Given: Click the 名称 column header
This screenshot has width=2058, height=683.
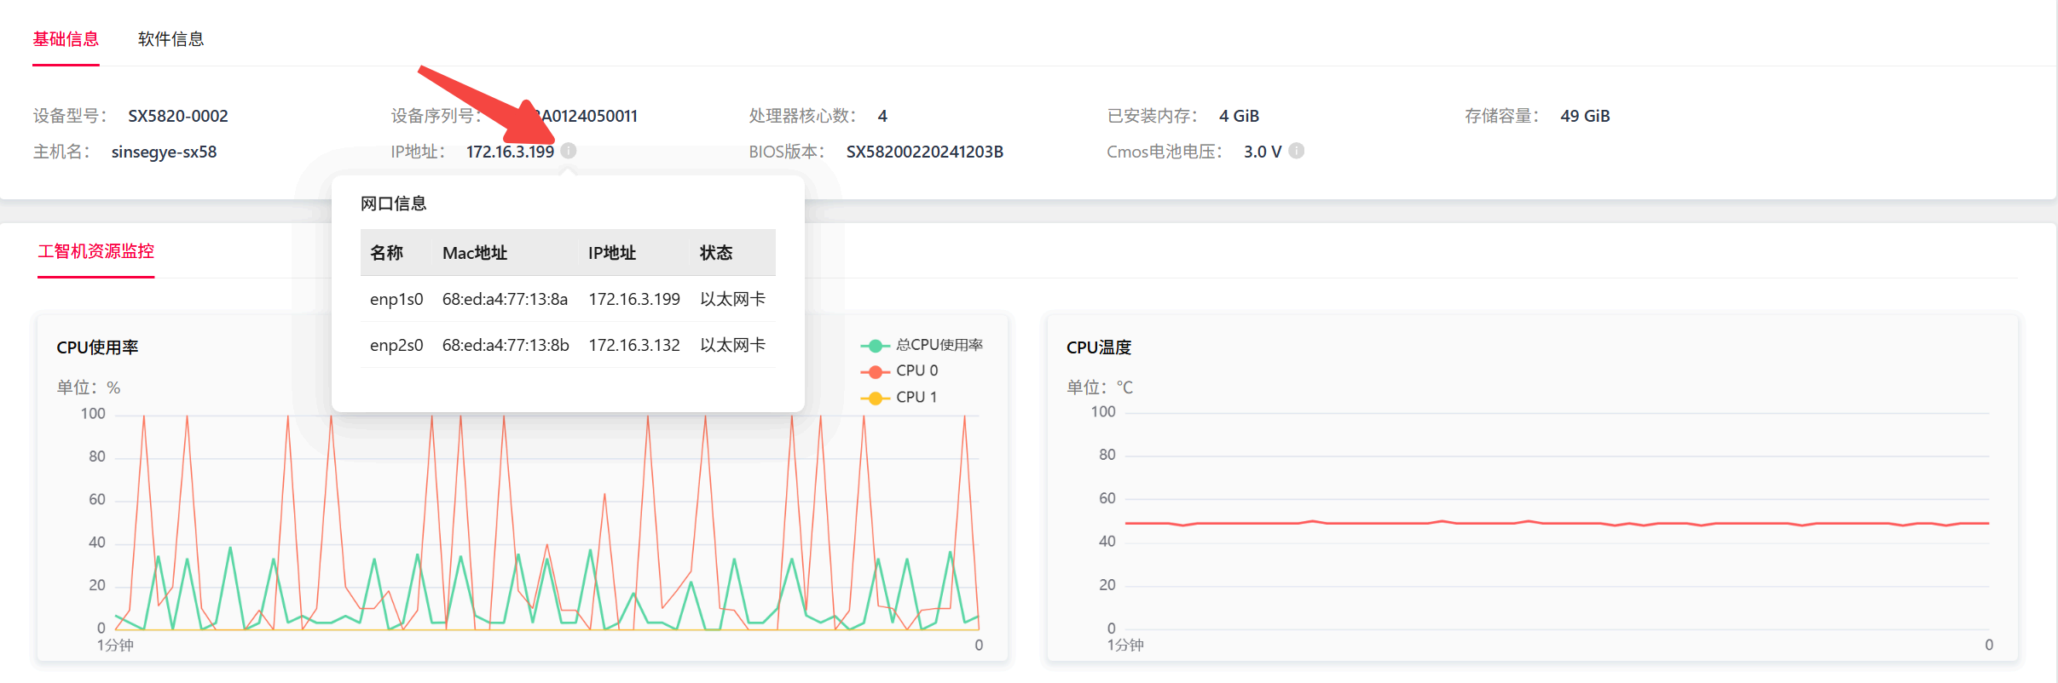Looking at the screenshot, I should (386, 253).
